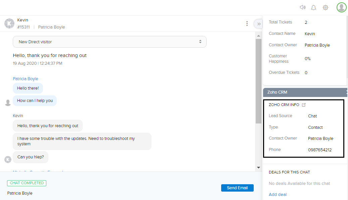
Task: Open Zoho CRM info in new window
Action: click(304, 105)
